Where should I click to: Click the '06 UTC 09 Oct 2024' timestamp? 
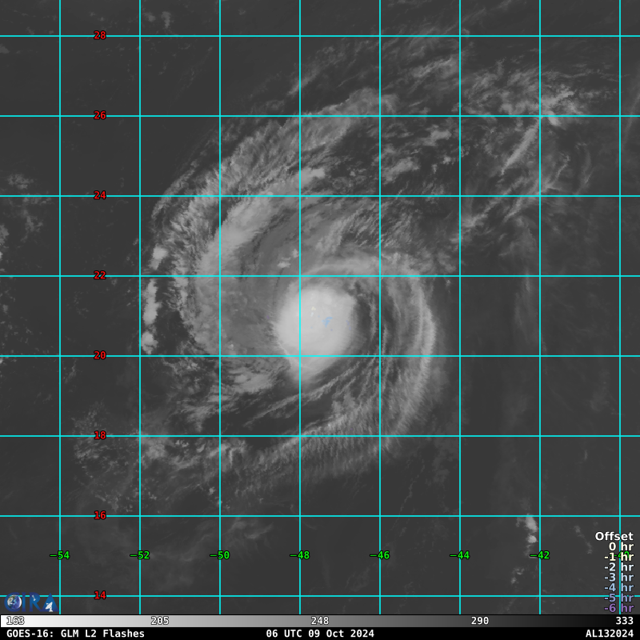pos(320,634)
